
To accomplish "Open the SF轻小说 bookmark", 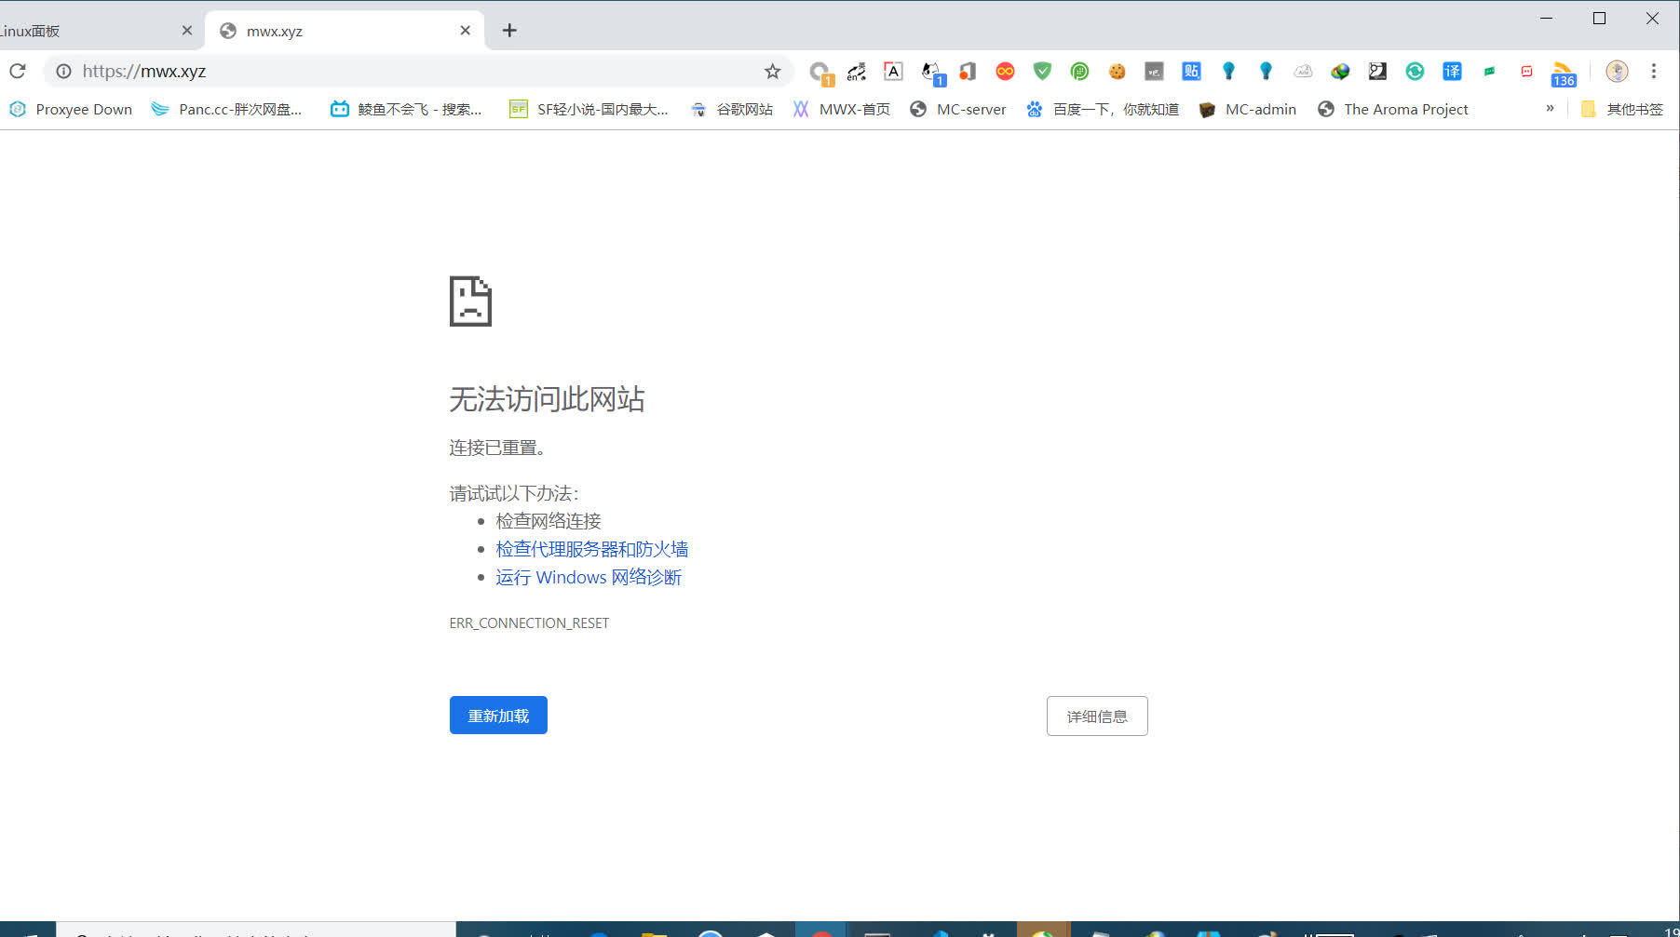I will (x=589, y=109).
